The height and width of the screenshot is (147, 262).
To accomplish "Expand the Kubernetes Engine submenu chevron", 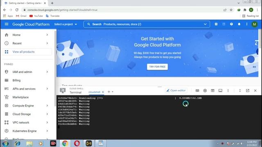I will (47, 131).
